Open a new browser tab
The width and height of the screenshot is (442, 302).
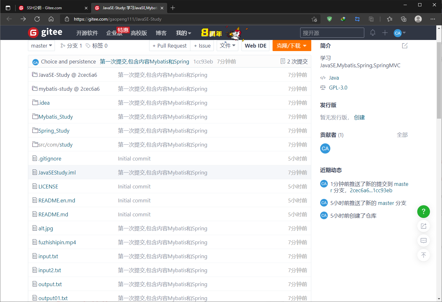click(173, 8)
